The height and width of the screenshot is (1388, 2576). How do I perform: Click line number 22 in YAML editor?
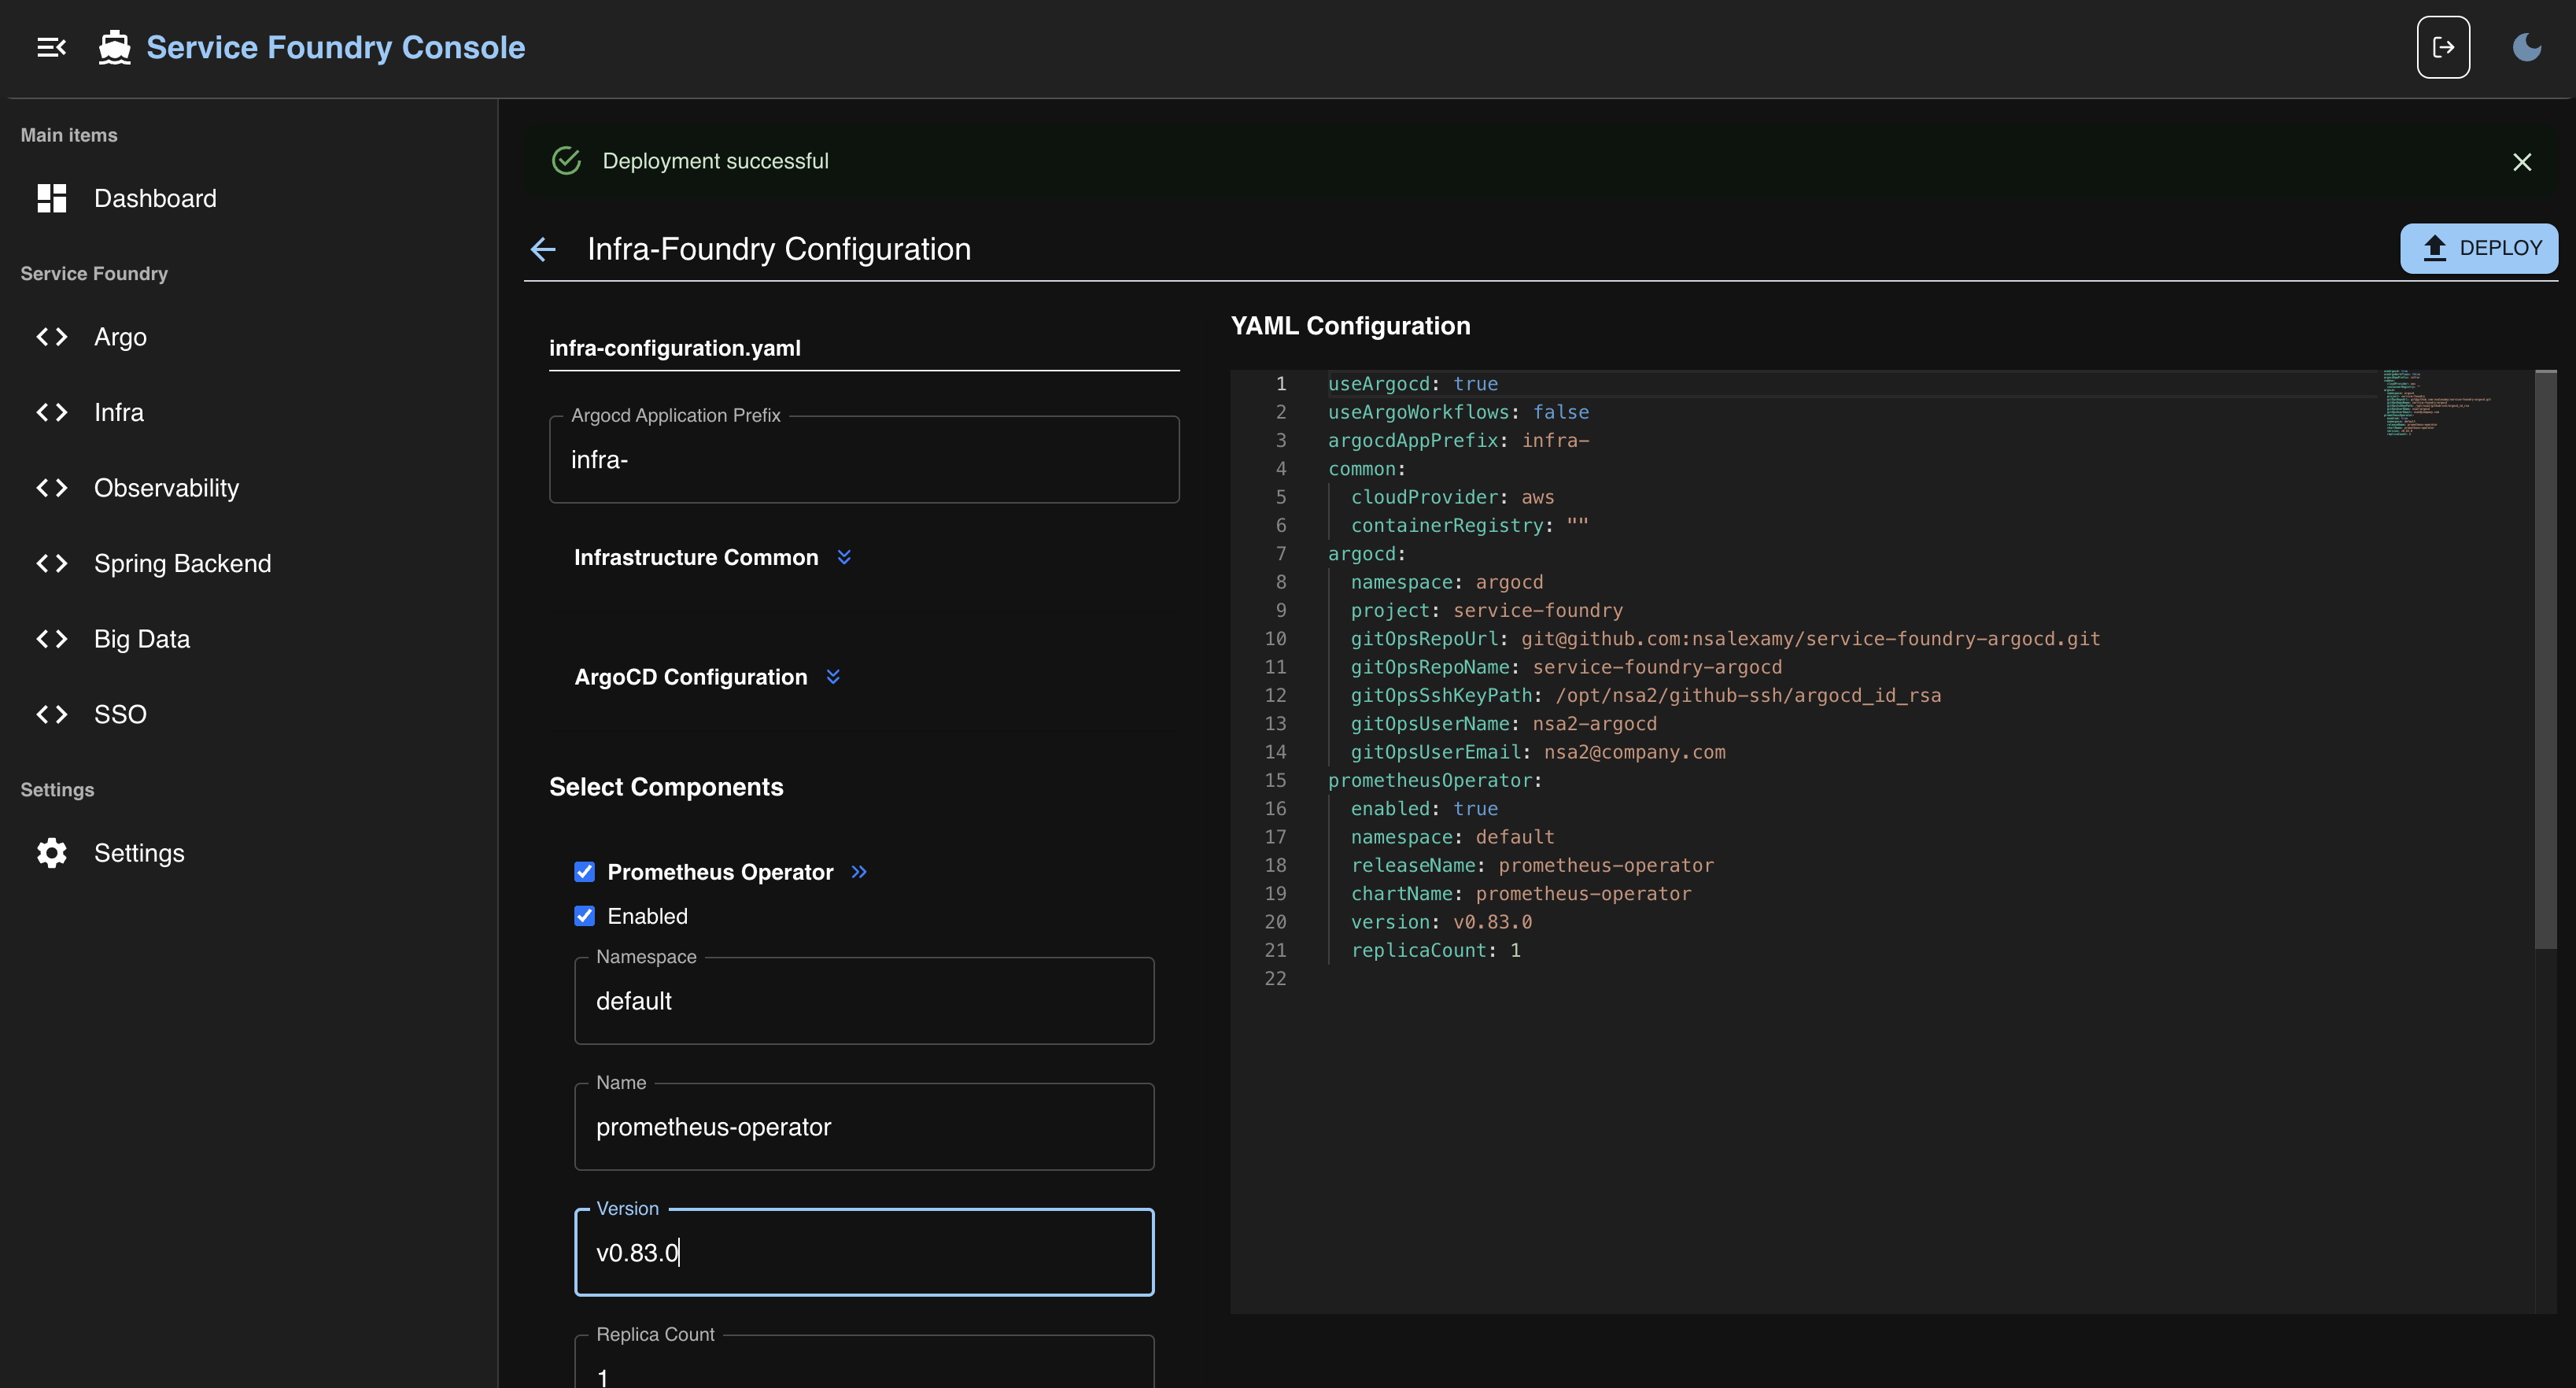pyautogui.click(x=1275, y=979)
